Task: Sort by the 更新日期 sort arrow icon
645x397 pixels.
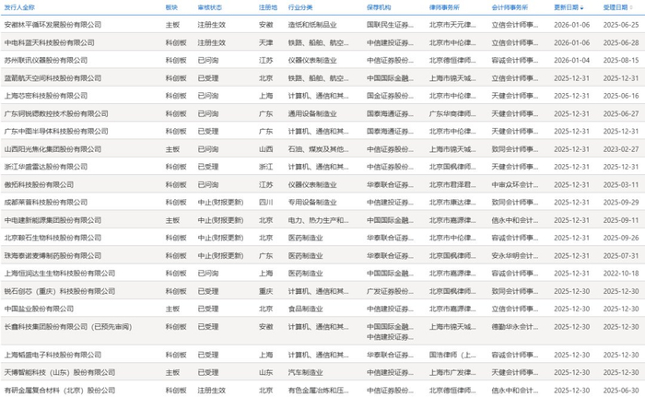Action: coord(581,7)
